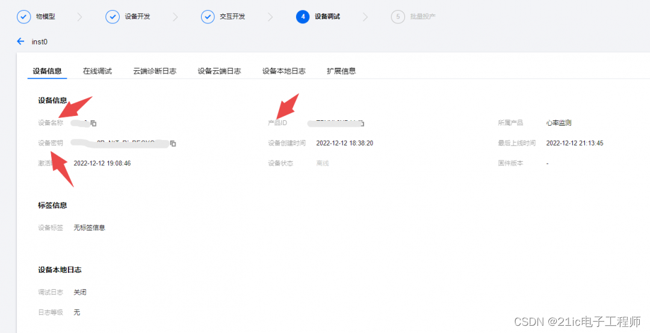Copy the product ID value
Screen dimensions: 650x333
click(362, 123)
